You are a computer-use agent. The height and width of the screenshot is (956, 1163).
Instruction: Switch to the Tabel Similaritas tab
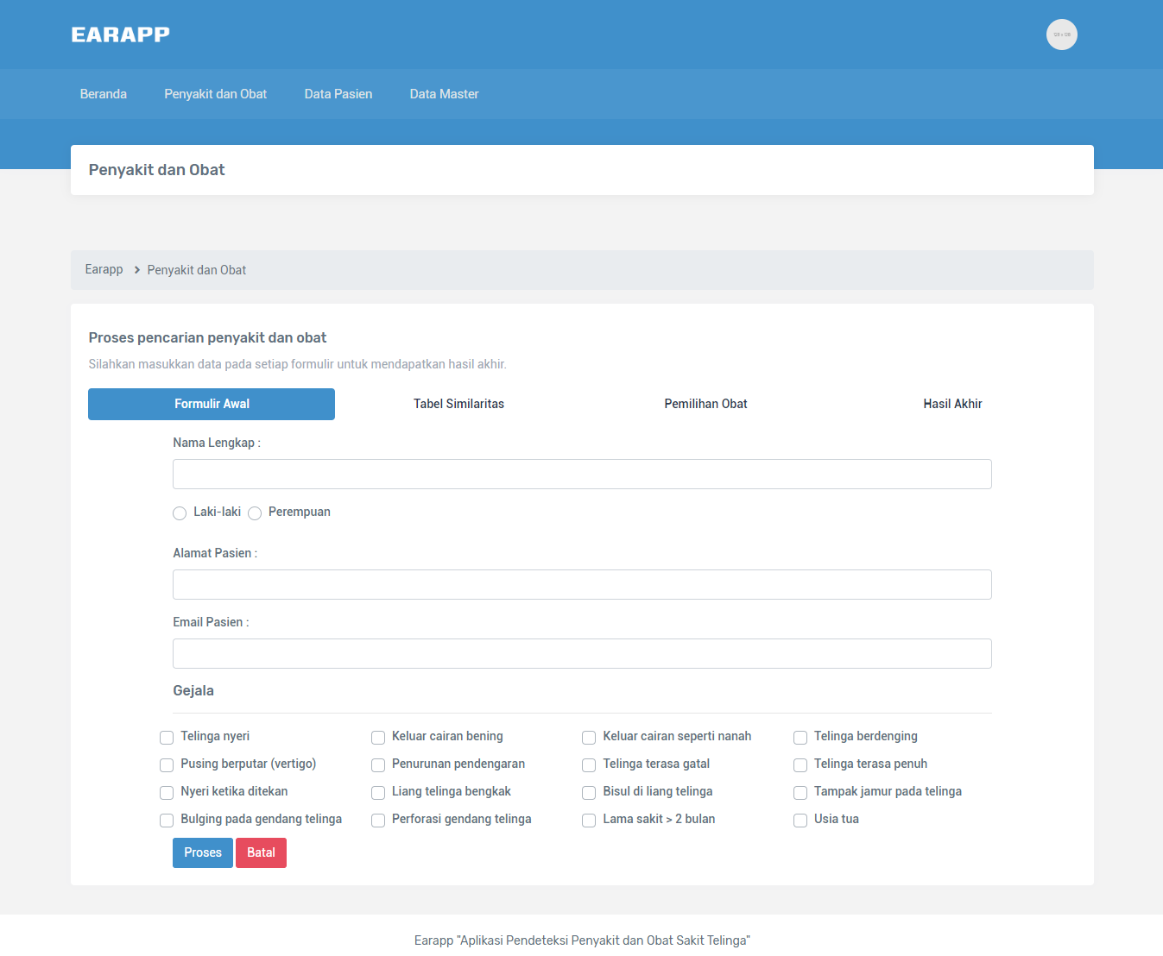click(x=458, y=404)
